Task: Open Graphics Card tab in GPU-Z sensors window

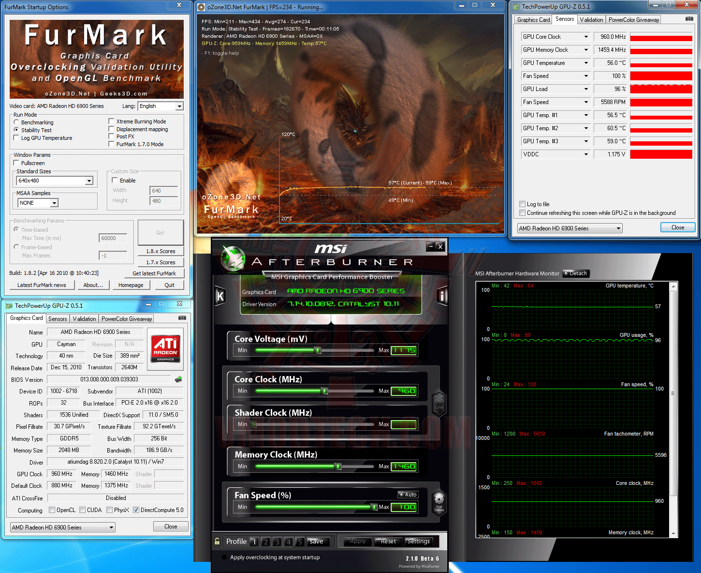Action: (x=533, y=20)
